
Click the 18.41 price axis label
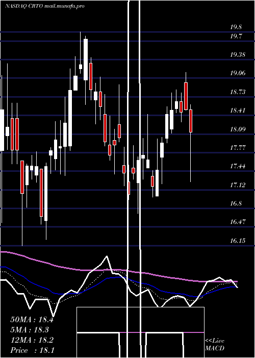238,111
